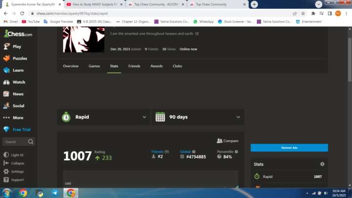Open the Extensions puzzle icon
352x198 pixels.
[313, 14]
